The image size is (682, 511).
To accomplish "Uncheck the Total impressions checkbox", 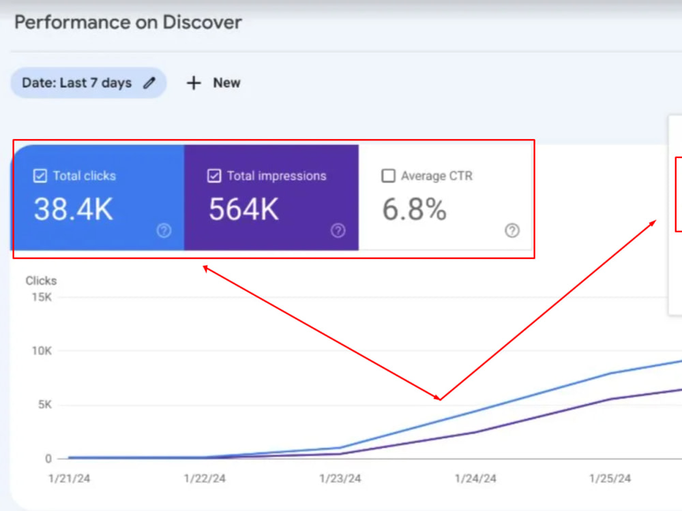I will tap(214, 176).
